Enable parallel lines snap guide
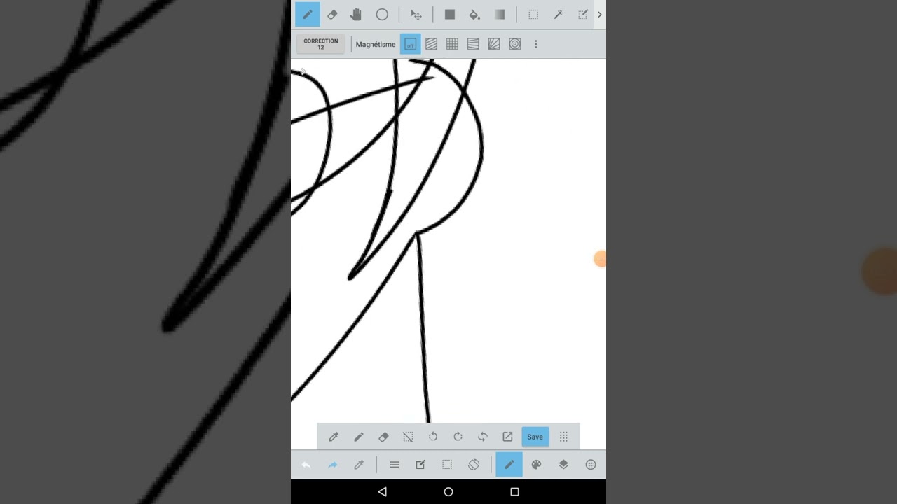The height and width of the screenshot is (504, 897). coord(431,44)
